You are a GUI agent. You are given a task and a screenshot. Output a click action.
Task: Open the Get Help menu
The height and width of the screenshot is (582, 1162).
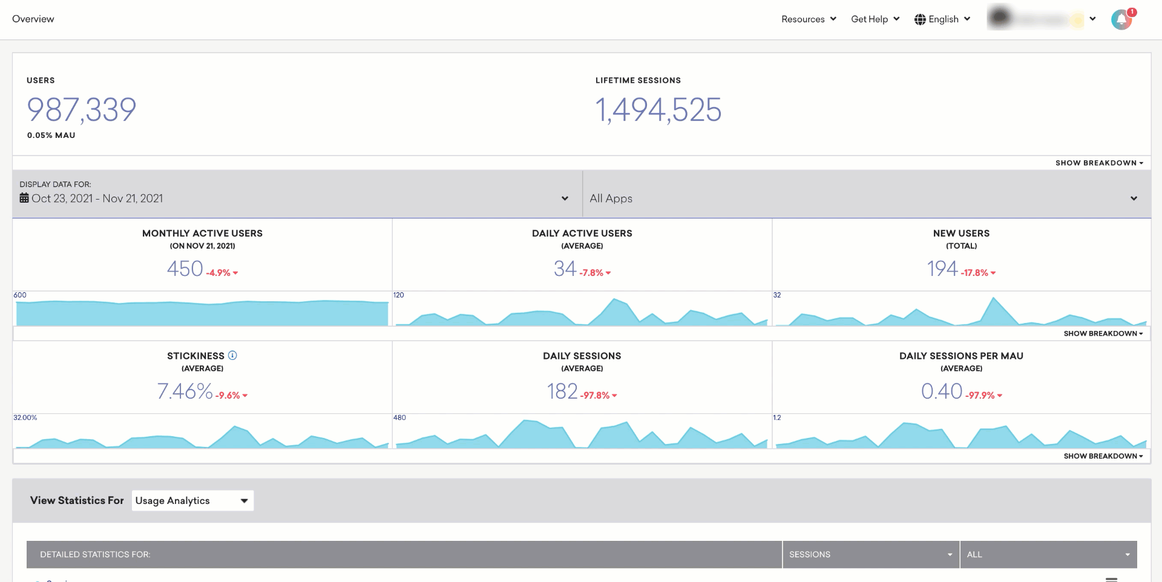click(875, 19)
